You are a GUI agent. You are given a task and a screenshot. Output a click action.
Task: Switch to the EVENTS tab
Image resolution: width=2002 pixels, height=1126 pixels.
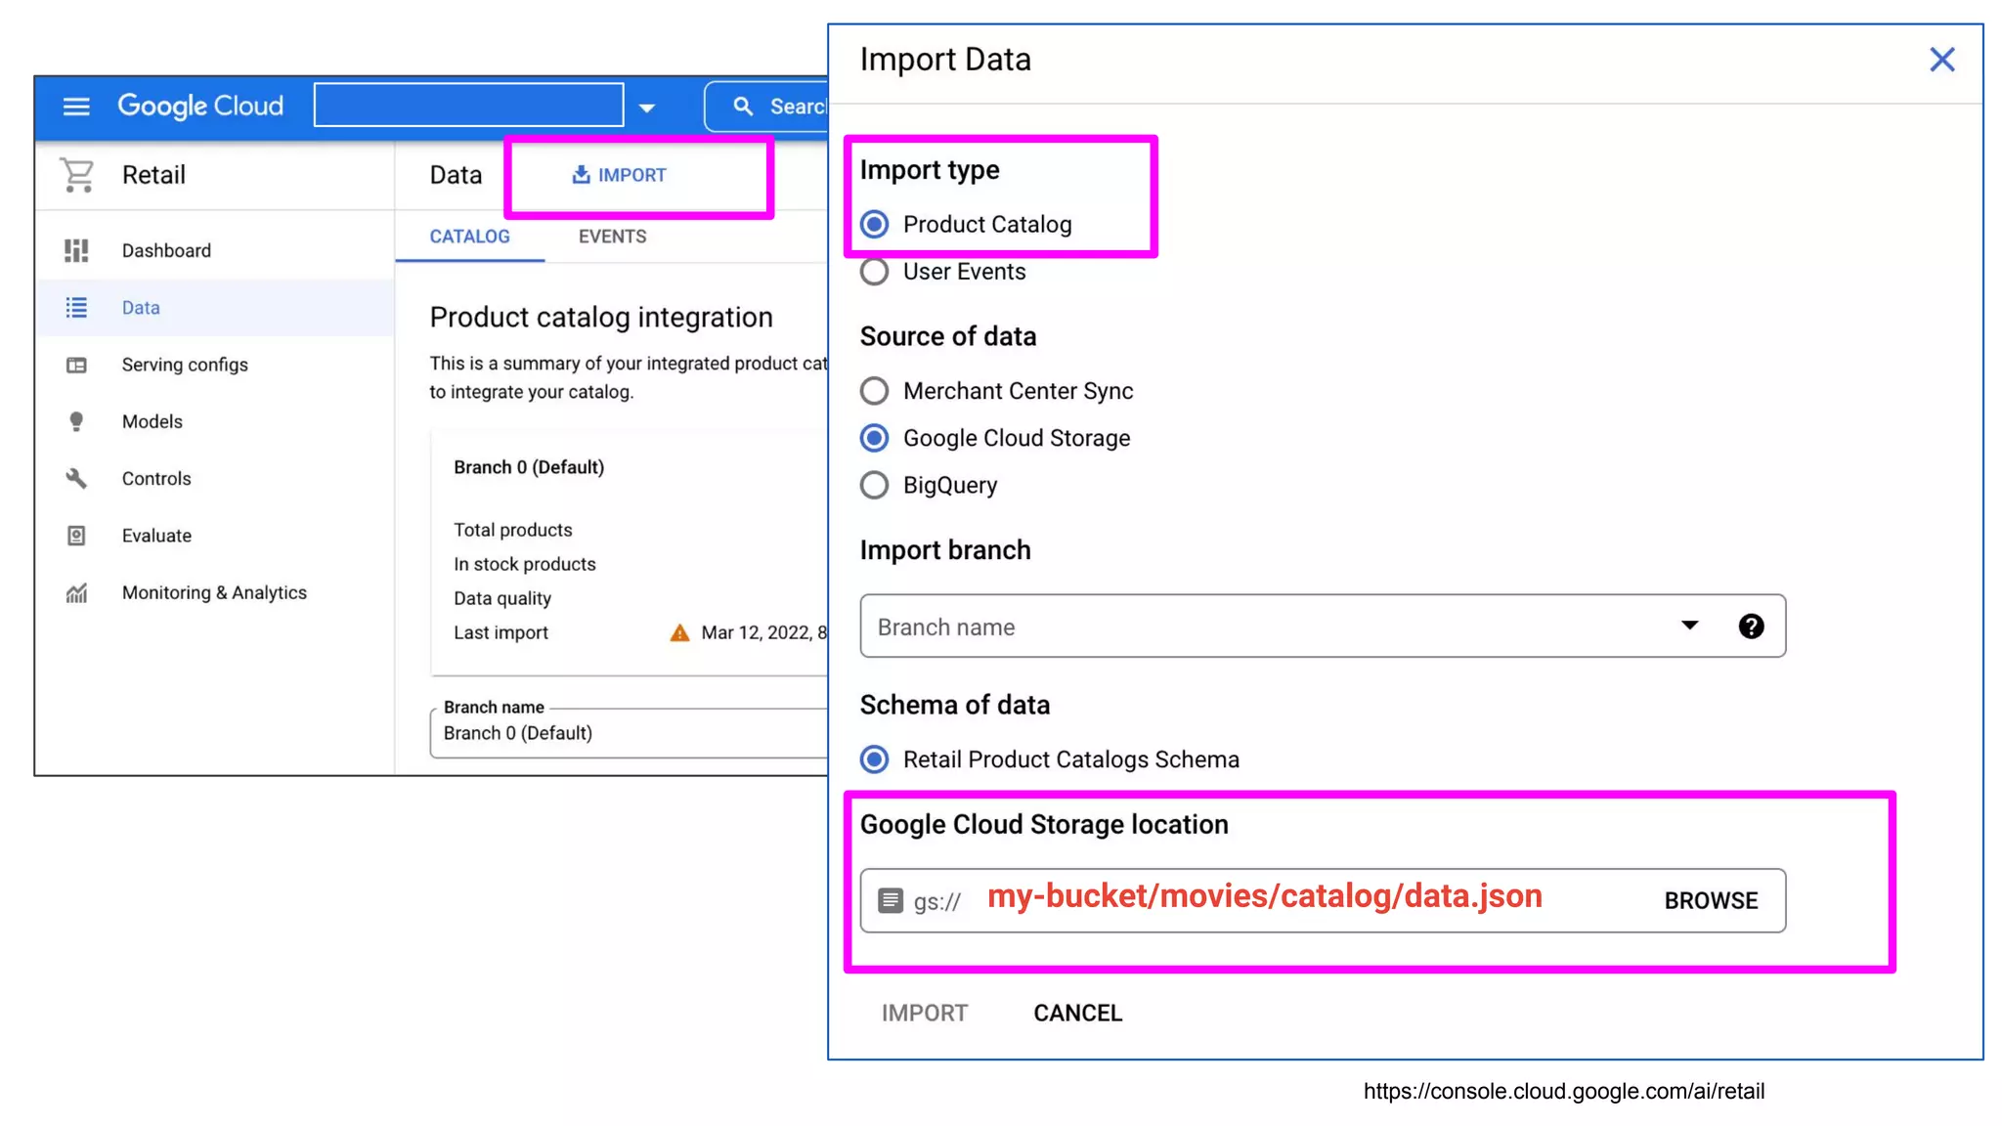tap(612, 237)
